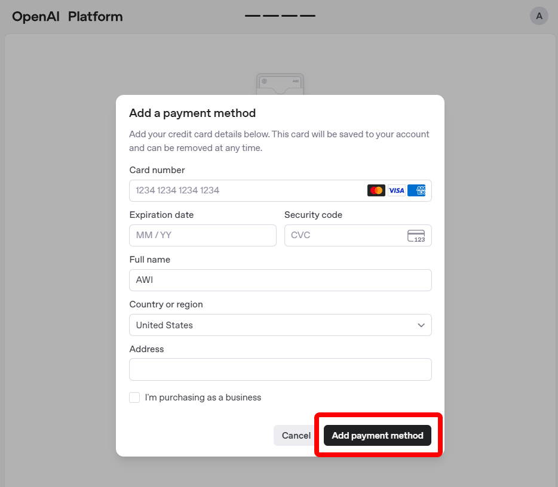Open the account avatar A
The image size is (558, 487).
[x=539, y=16]
